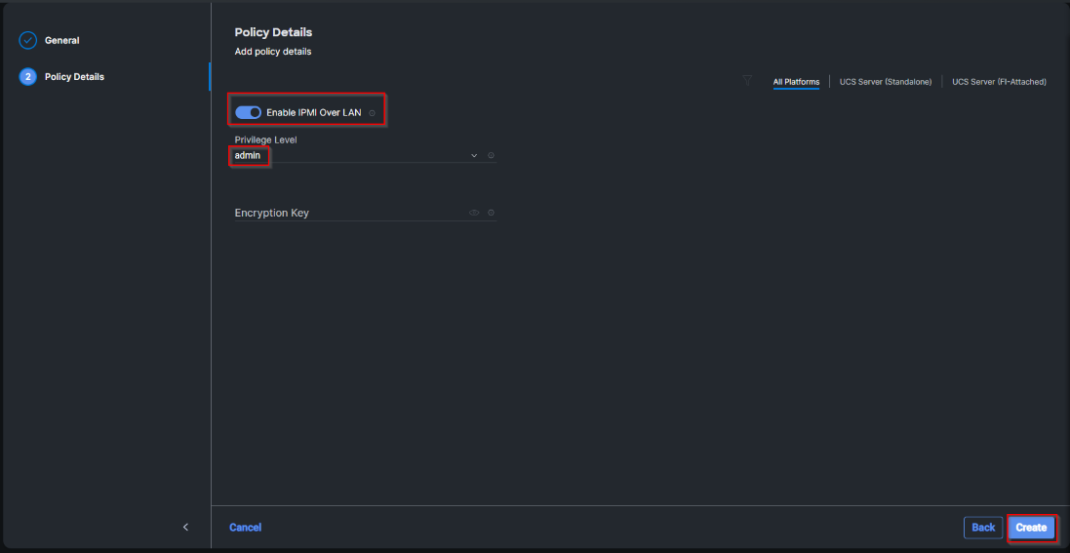The height and width of the screenshot is (553, 1070).
Task: Collapse the sidebar with the left chevron
Action: coord(185,528)
